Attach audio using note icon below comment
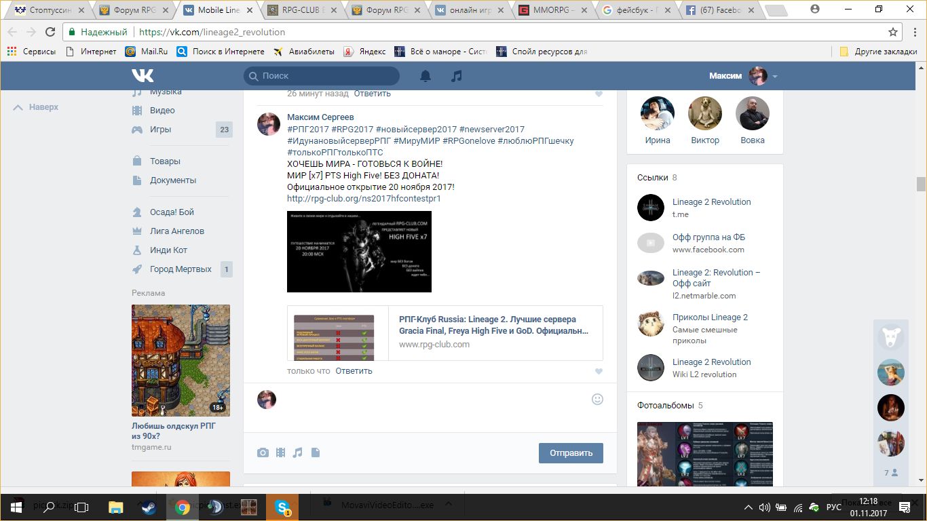The image size is (927, 521). pos(297,452)
